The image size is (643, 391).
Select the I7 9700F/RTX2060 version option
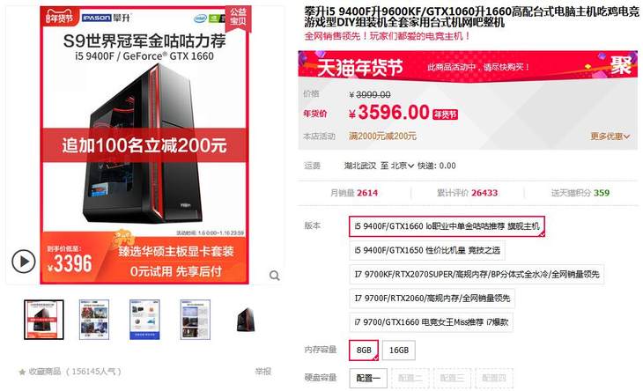tap(432, 298)
